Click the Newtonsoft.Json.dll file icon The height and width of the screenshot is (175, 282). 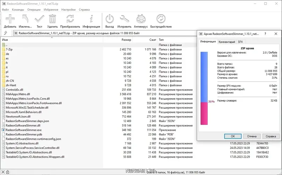4,116
